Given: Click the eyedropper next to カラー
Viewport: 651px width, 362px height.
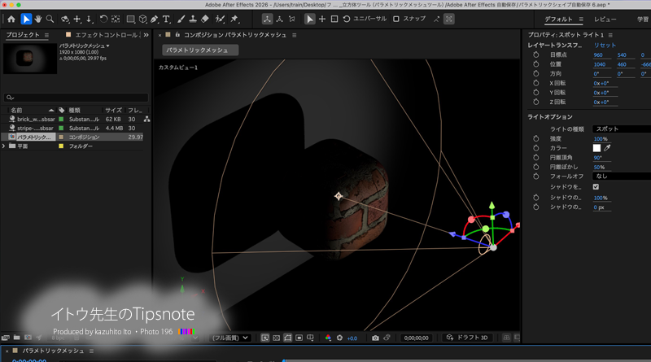Looking at the screenshot, I should (x=607, y=147).
